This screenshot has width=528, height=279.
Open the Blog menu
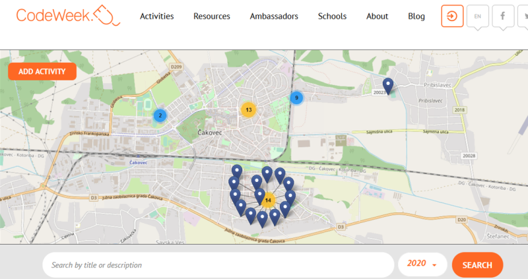tap(416, 16)
